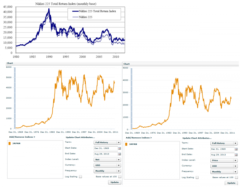Open the Index Level dropdown showing Net
The height and width of the screenshot is (187, 240).
pyautogui.click(x=107, y=160)
